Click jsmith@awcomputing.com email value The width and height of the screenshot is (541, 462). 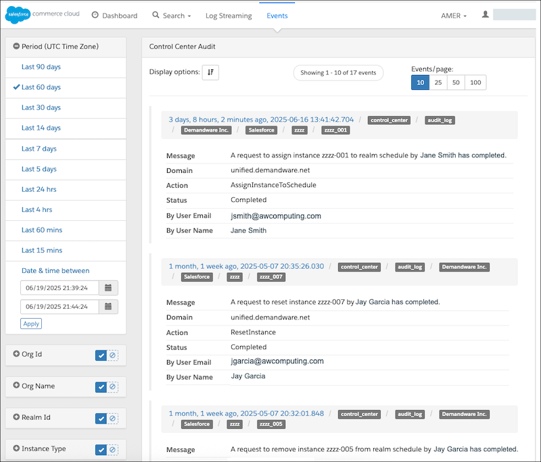[x=276, y=216]
